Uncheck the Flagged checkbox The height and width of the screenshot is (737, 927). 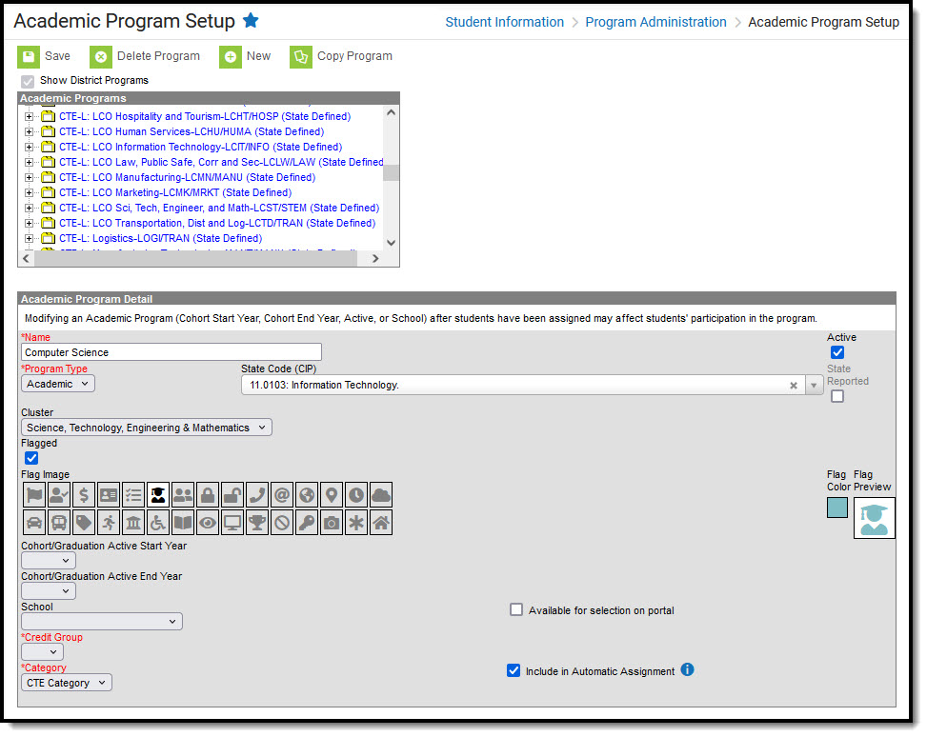coord(31,458)
